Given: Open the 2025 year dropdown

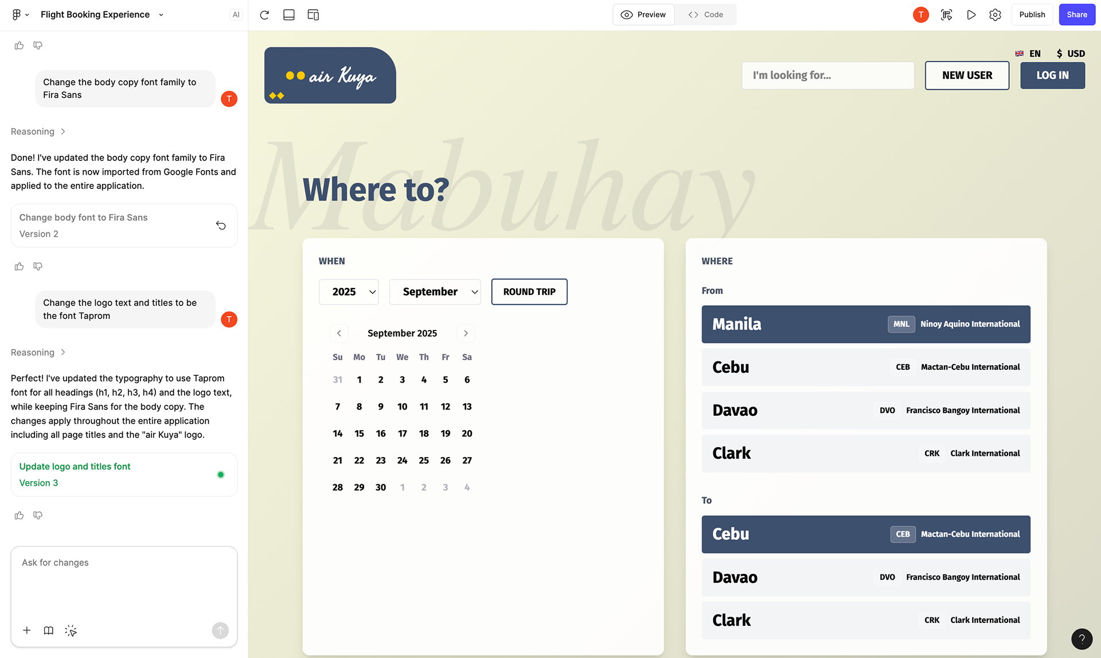Looking at the screenshot, I should (x=349, y=291).
